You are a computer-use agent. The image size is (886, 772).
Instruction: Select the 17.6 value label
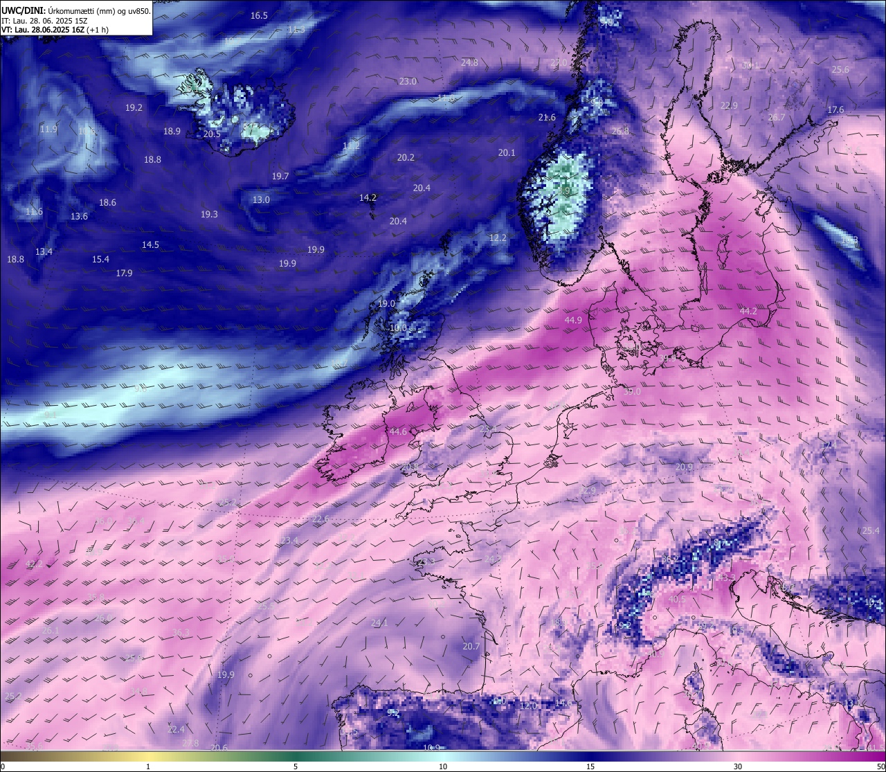coord(835,109)
